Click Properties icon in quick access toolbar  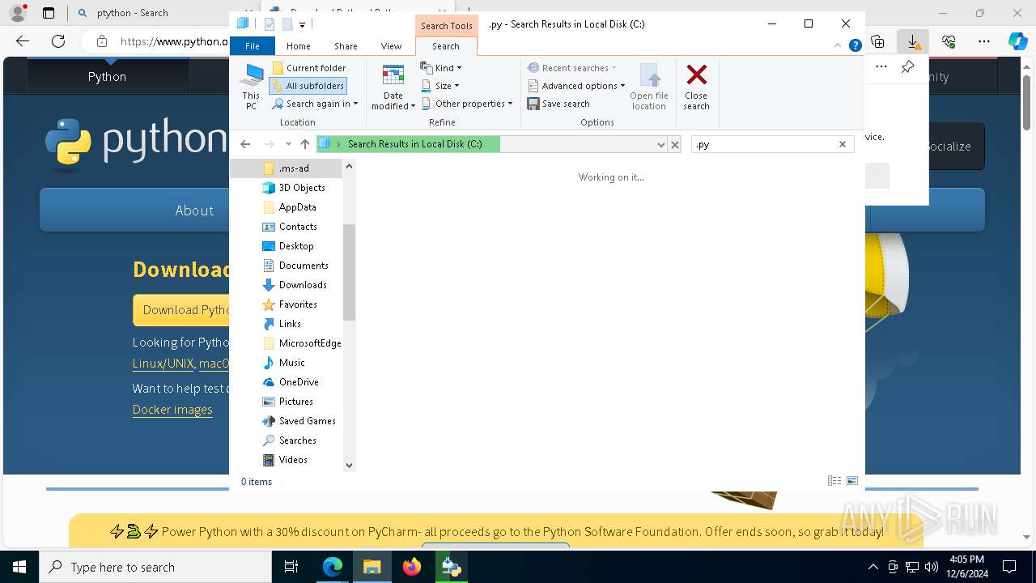(270, 24)
